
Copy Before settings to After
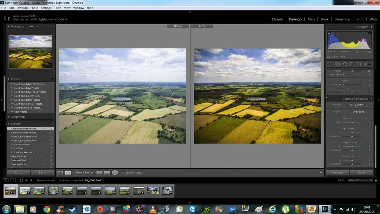pyautogui.click(x=99, y=172)
